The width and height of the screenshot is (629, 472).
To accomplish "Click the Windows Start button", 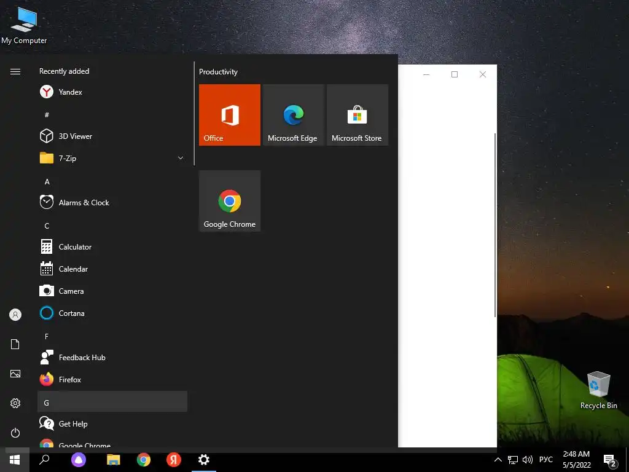I will [x=15, y=460].
